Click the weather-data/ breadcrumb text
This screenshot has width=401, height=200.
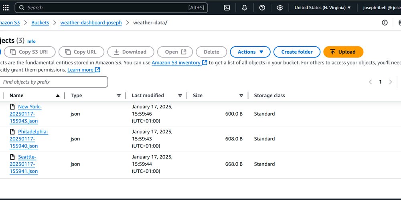pyautogui.click(x=150, y=23)
